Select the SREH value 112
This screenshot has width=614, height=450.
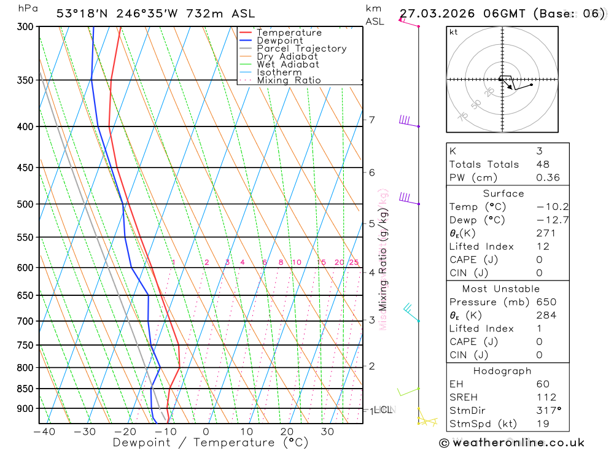click(546, 398)
